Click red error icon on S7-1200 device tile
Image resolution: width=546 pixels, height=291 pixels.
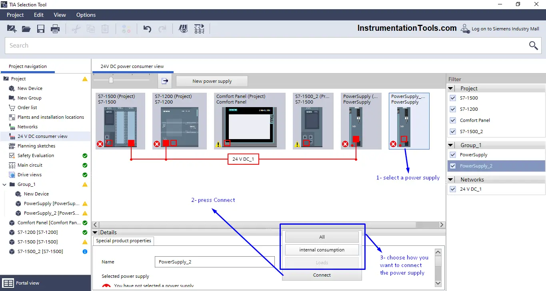[x=157, y=144]
